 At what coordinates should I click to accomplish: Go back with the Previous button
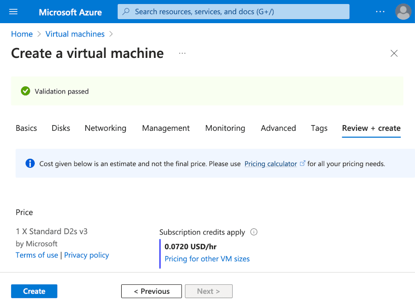[x=152, y=291]
